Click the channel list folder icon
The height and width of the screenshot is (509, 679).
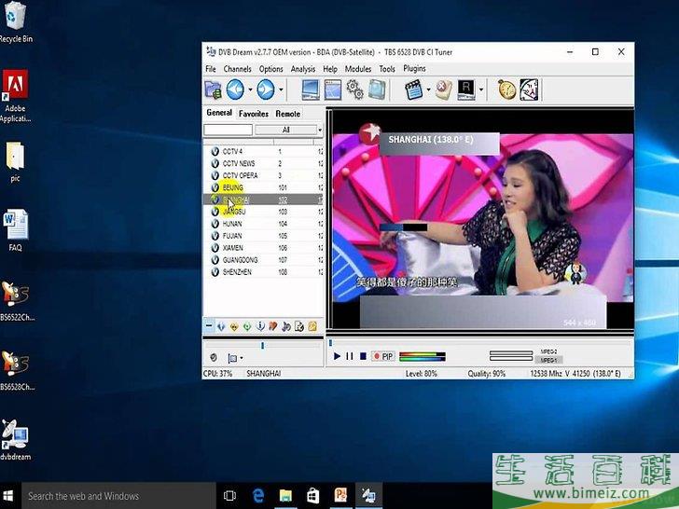pyautogui.click(x=213, y=89)
